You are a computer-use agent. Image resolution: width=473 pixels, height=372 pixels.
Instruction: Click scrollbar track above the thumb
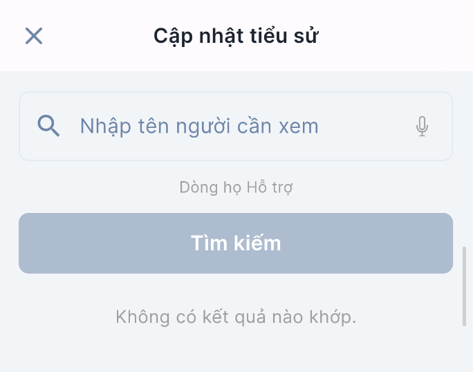pyautogui.click(x=465, y=159)
